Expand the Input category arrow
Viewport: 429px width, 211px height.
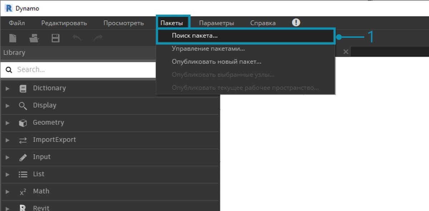(8, 158)
